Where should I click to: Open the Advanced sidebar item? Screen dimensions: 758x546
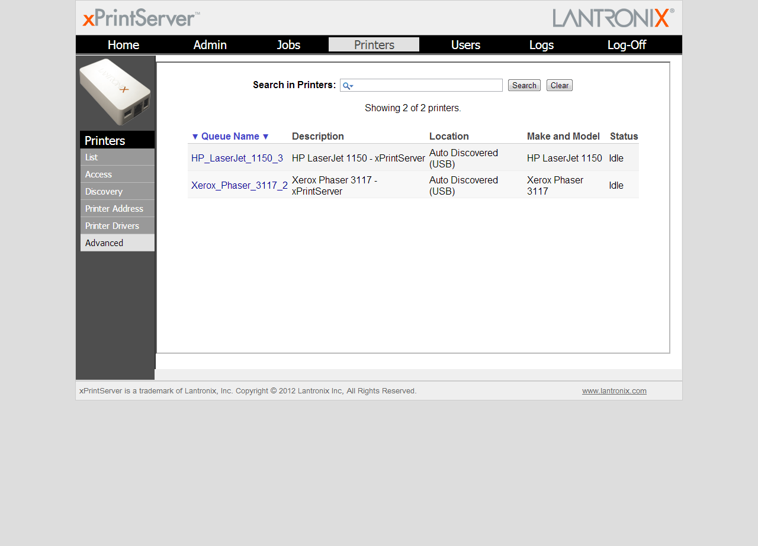tap(117, 243)
